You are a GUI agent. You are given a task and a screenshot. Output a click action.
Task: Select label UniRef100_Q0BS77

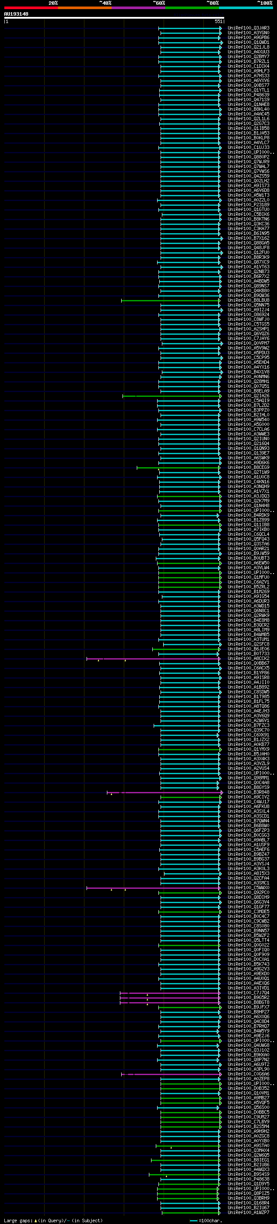pos(248,85)
